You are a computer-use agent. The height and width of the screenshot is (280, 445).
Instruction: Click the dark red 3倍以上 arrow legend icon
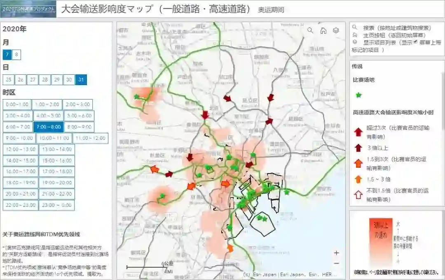(358, 148)
